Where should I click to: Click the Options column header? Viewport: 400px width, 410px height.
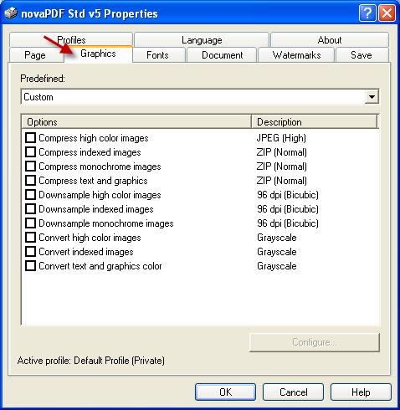click(x=136, y=122)
